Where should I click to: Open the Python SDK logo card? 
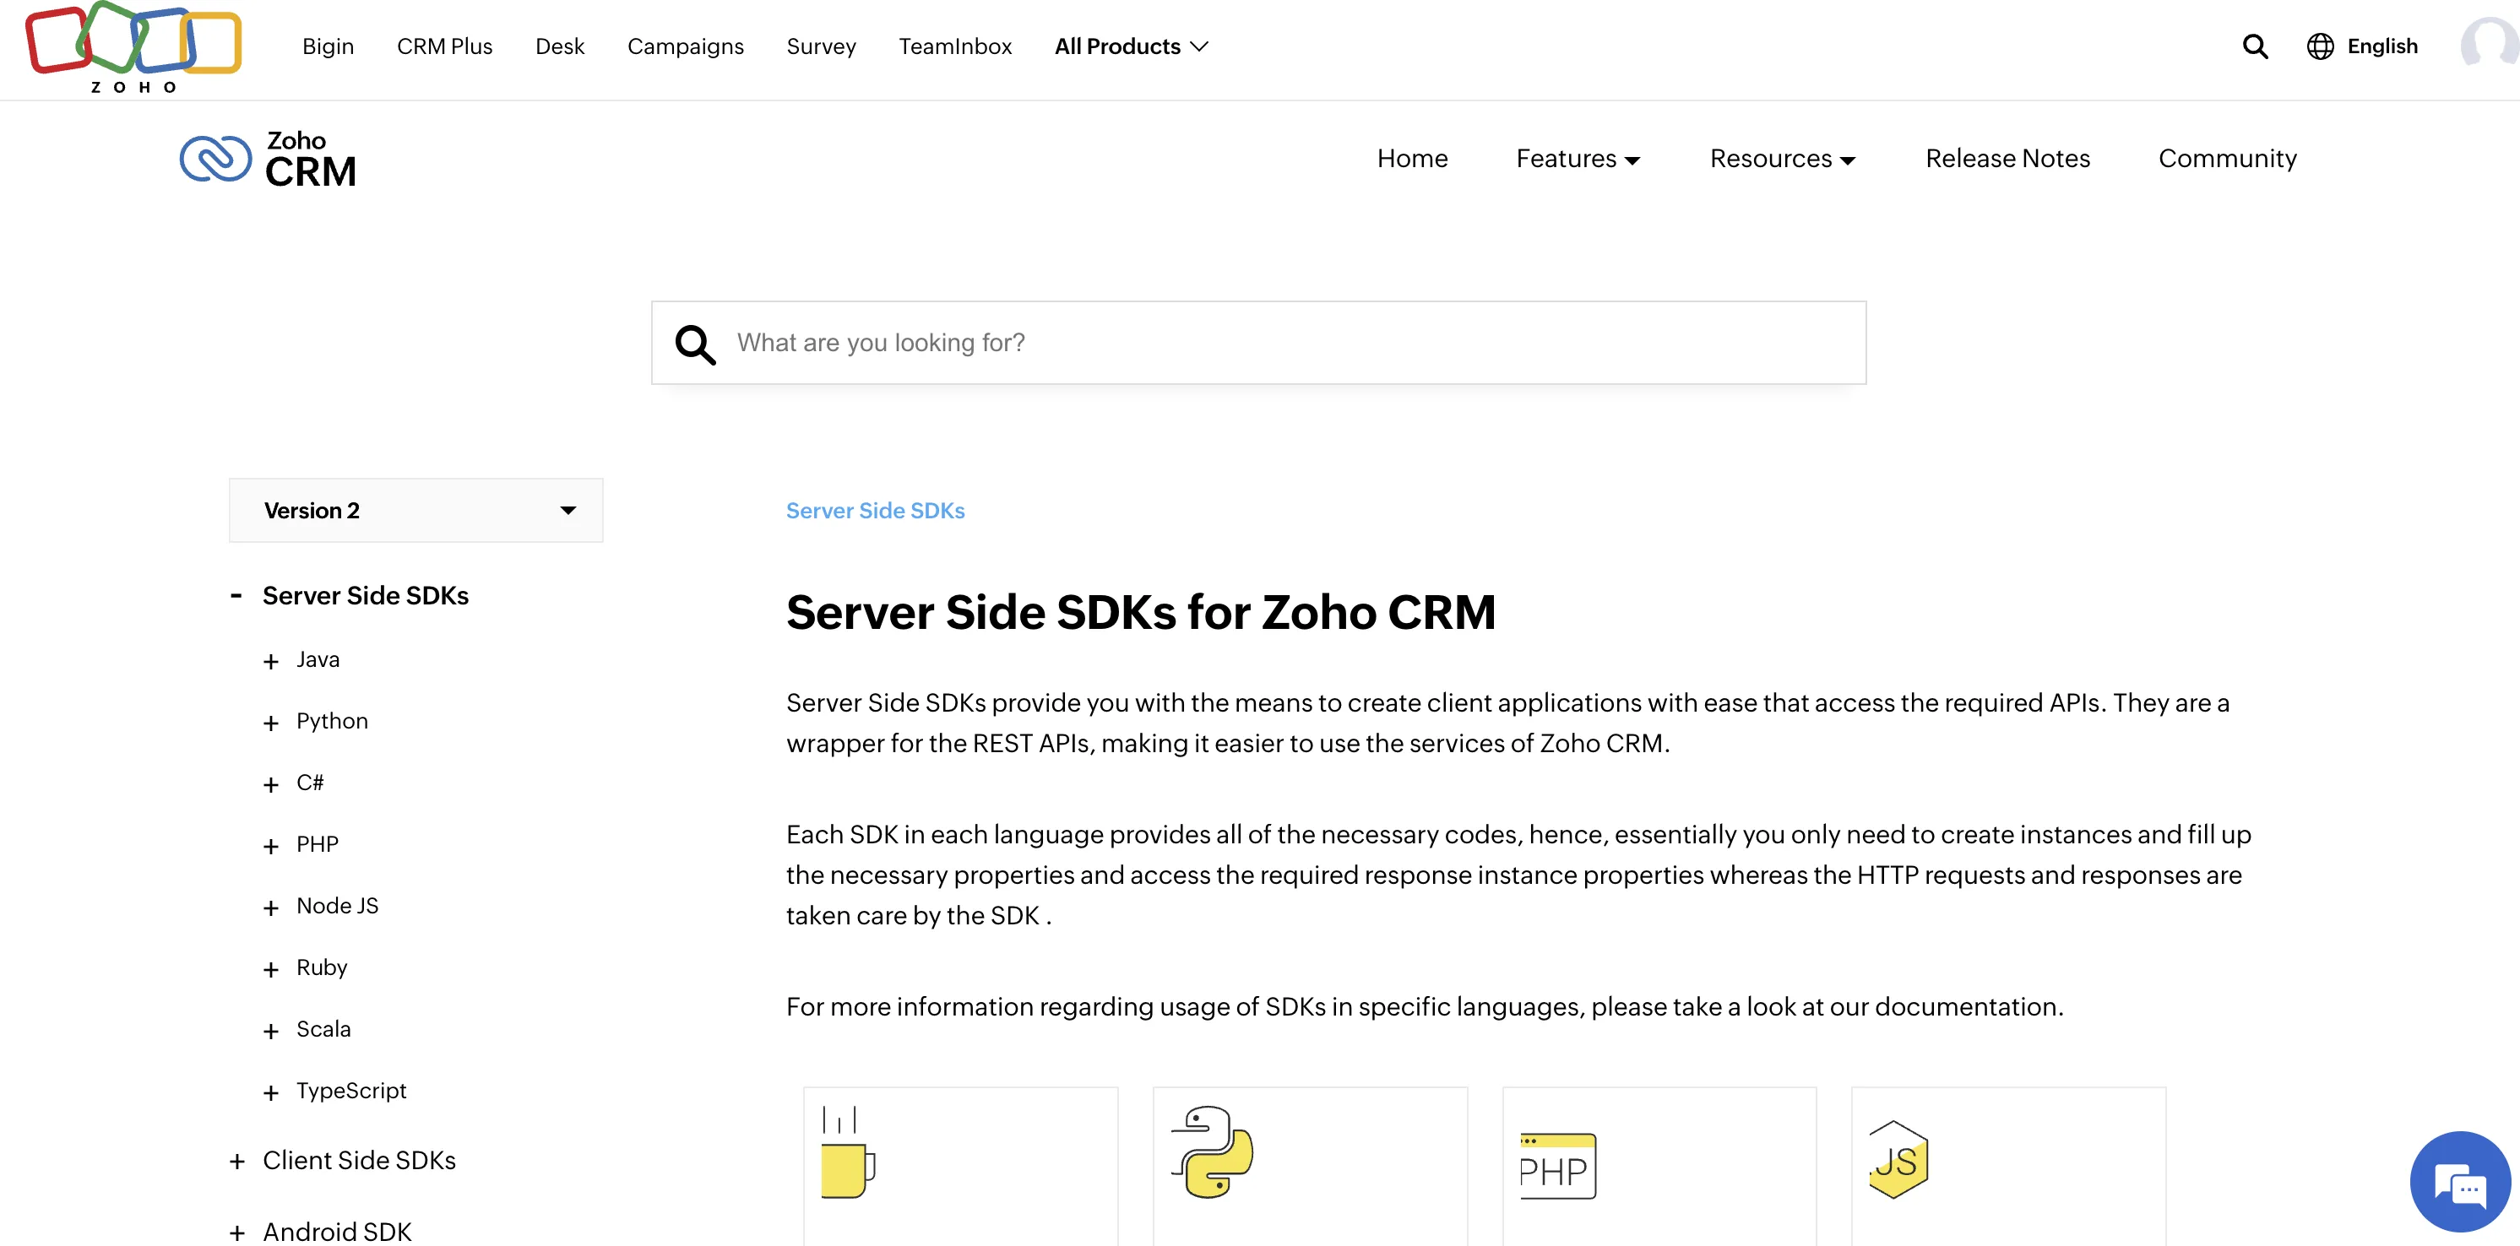click(1310, 1165)
